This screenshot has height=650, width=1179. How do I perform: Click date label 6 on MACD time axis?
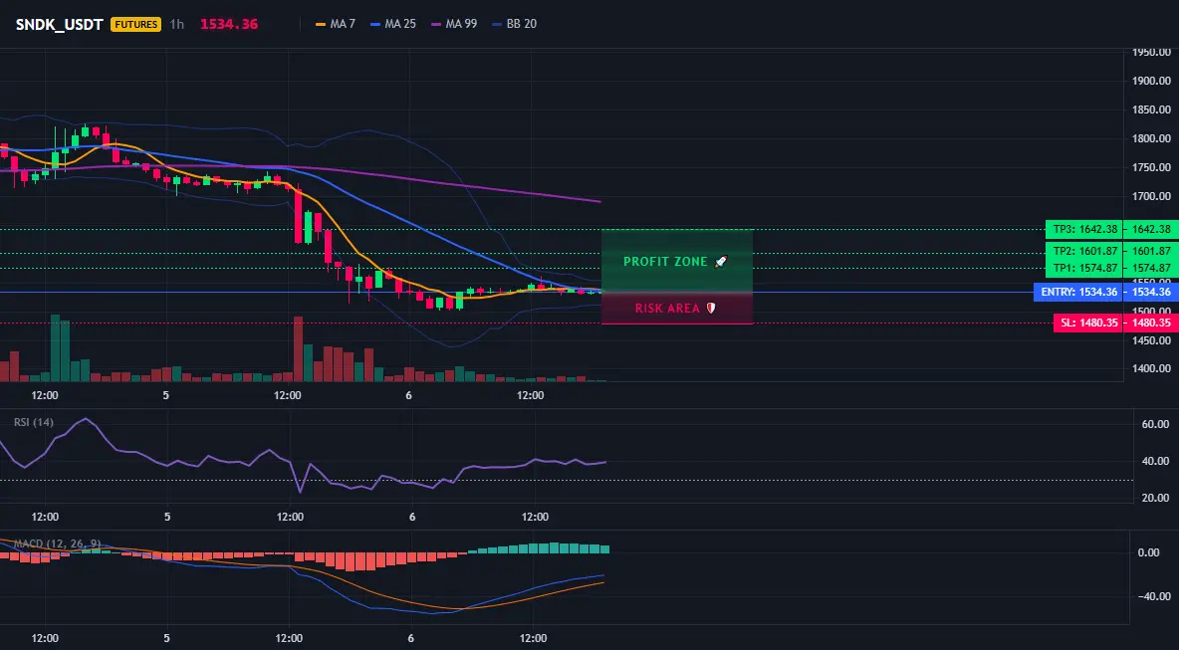tap(412, 639)
